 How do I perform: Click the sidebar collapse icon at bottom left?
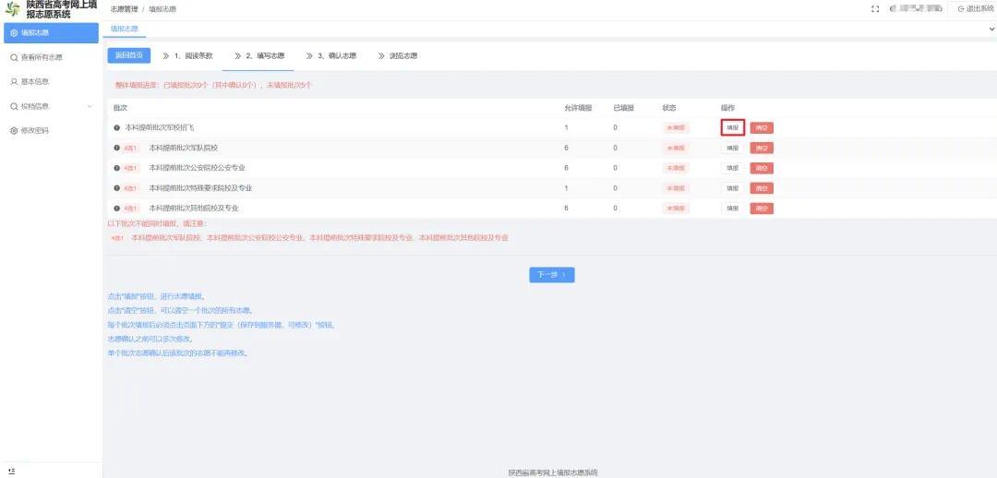[12, 471]
